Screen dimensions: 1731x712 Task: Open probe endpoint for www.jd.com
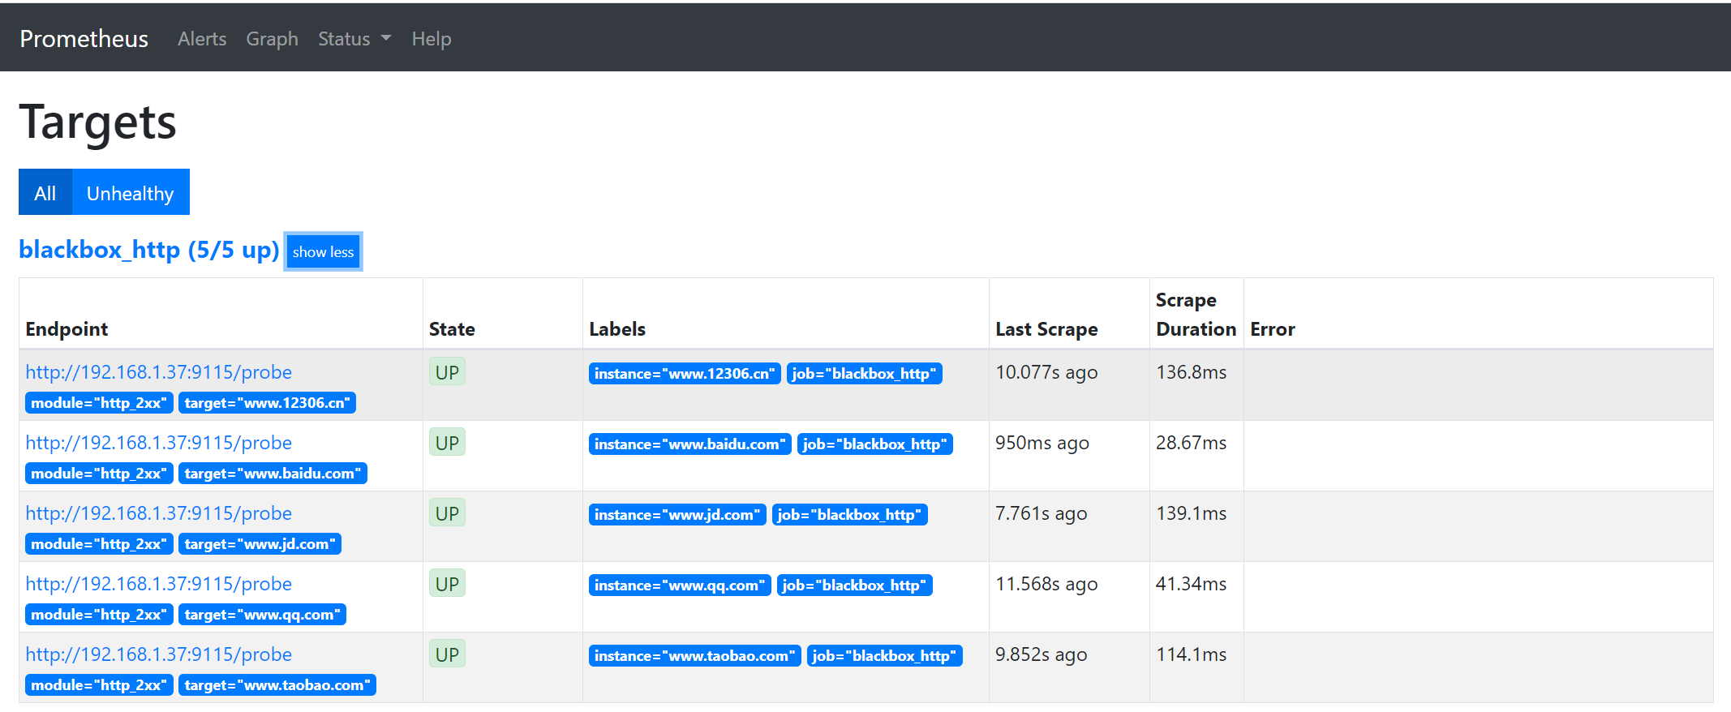point(159,513)
